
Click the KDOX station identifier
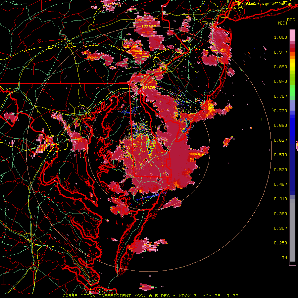(185, 296)
